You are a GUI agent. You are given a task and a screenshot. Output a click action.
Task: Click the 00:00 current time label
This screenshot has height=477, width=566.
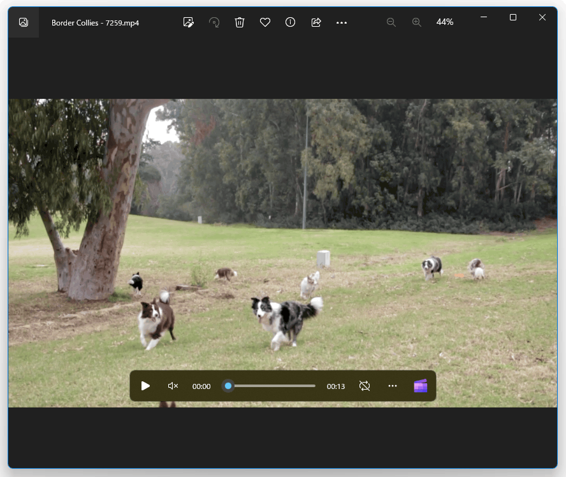point(201,386)
